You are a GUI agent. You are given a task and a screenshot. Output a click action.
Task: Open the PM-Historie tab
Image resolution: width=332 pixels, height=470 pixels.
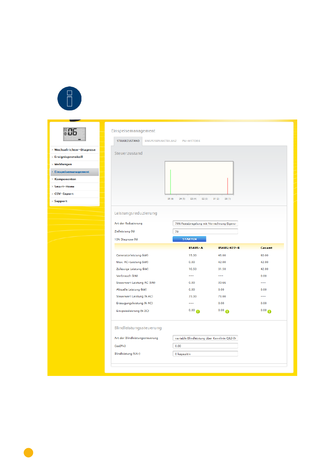pos(191,141)
